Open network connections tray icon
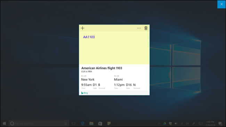Screen dimensions: 226x127 (182, 124)
